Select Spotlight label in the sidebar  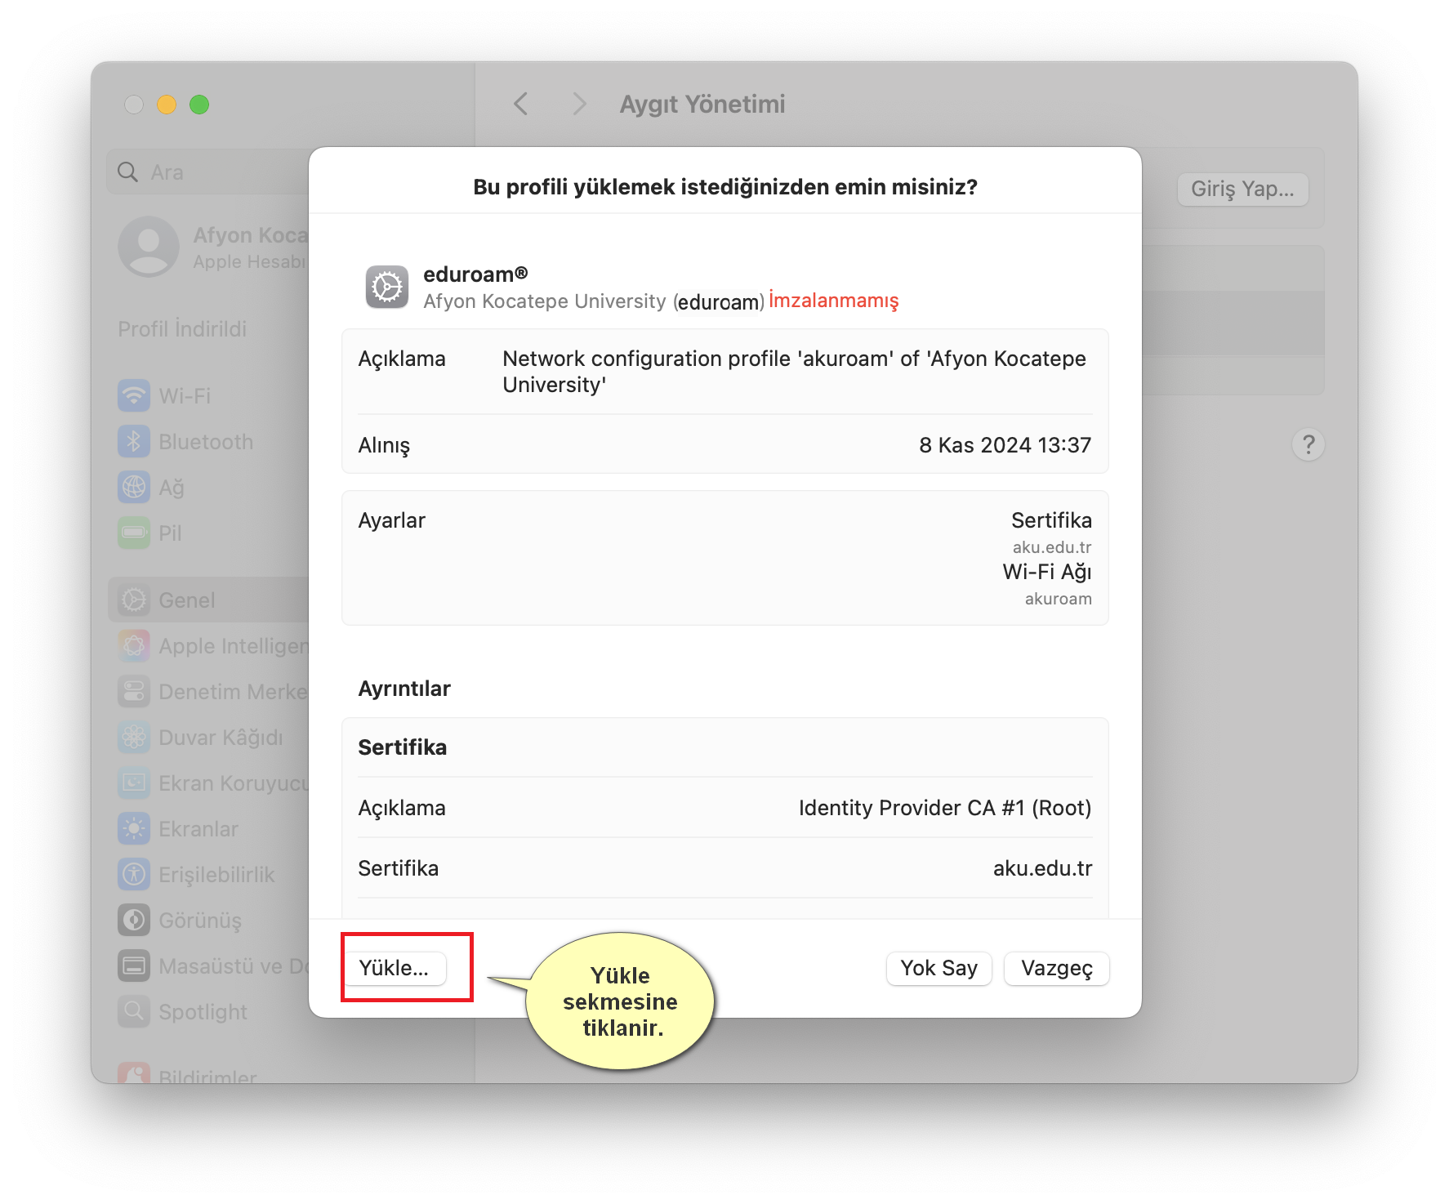(203, 1012)
